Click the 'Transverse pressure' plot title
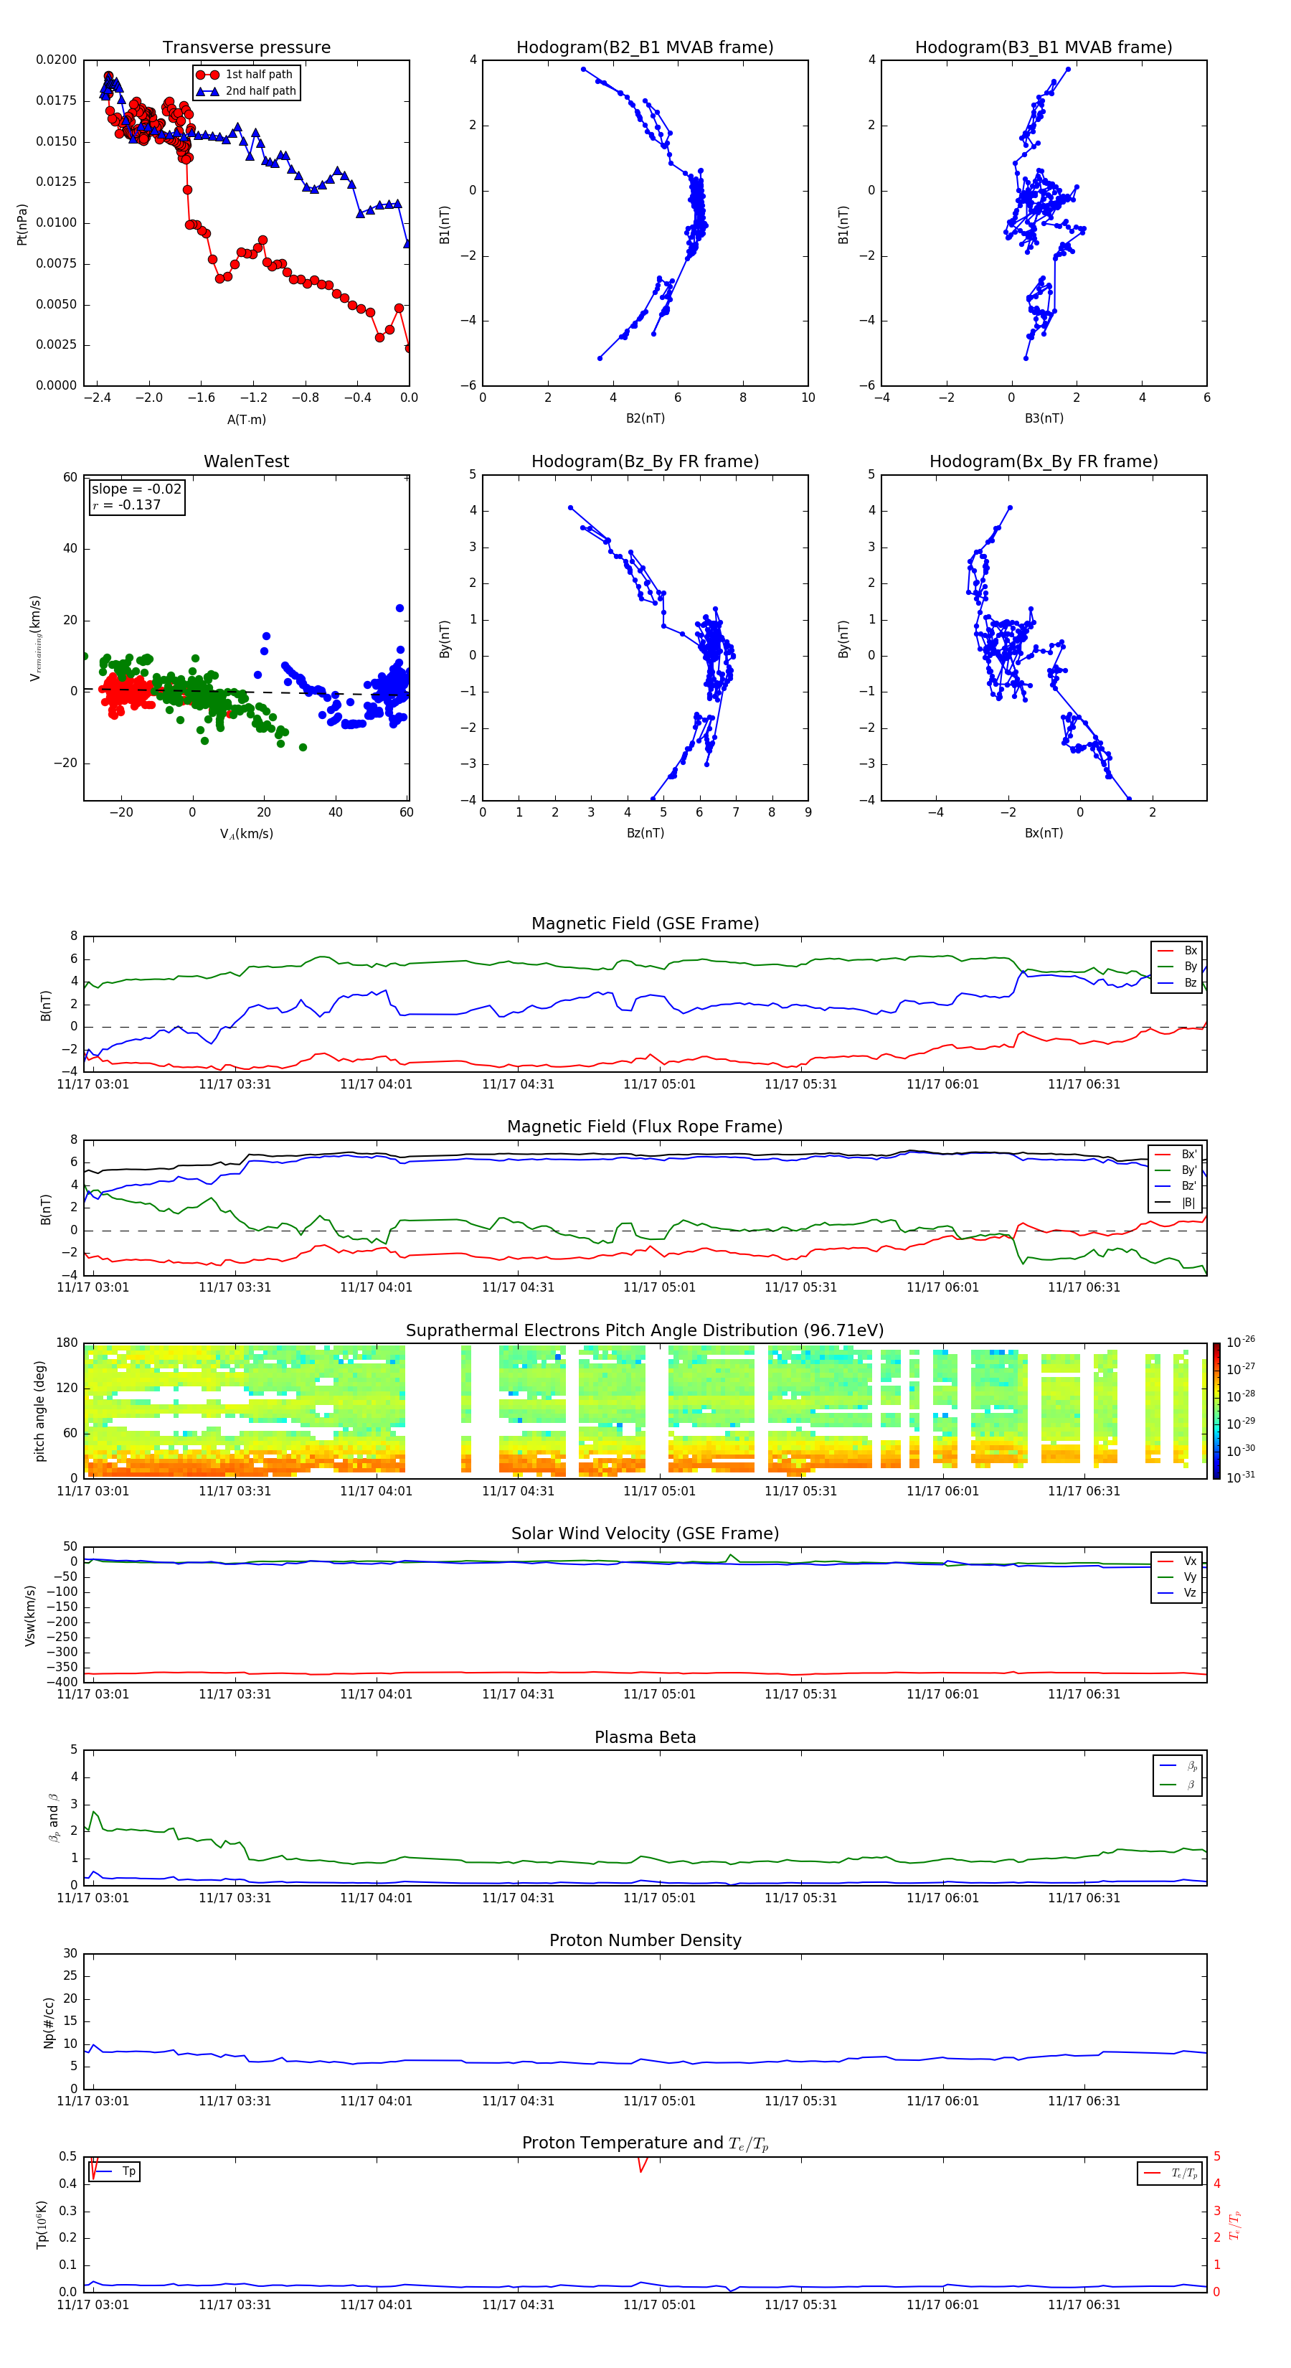Image resolution: width=1291 pixels, height=2368 pixels. [x=246, y=47]
